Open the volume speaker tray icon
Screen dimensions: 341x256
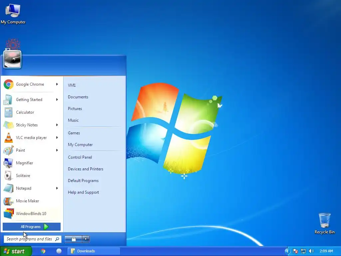tap(311, 251)
